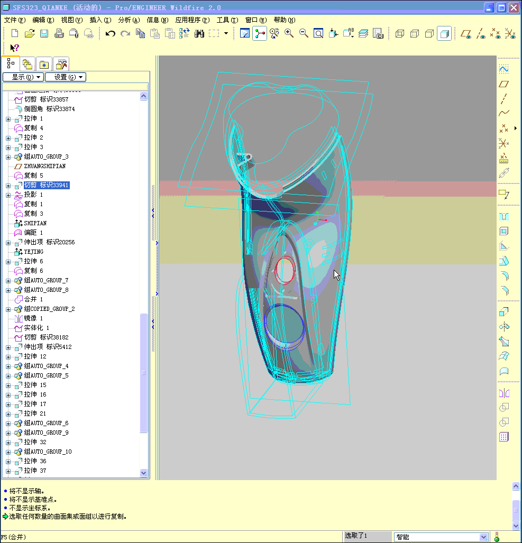
Task: Print using the printer toolbar icon
Action: (59, 34)
